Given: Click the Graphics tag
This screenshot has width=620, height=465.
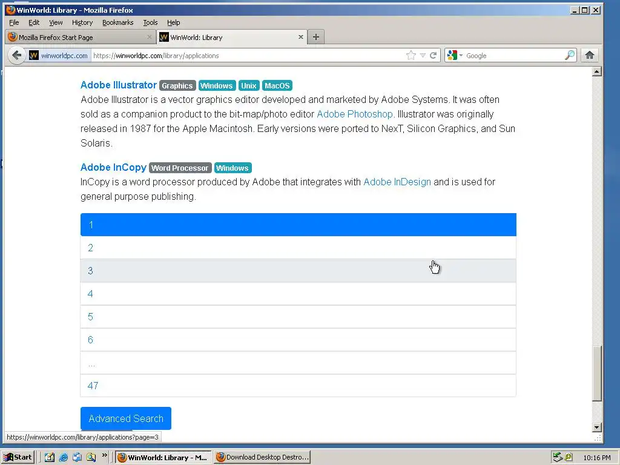Looking at the screenshot, I should pyautogui.click(x=177, y=85).
